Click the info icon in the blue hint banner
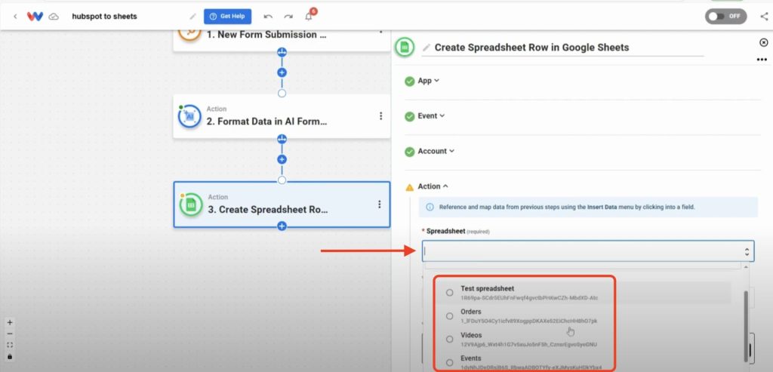This screenshot has height=372, width=773. pos(430,208)
